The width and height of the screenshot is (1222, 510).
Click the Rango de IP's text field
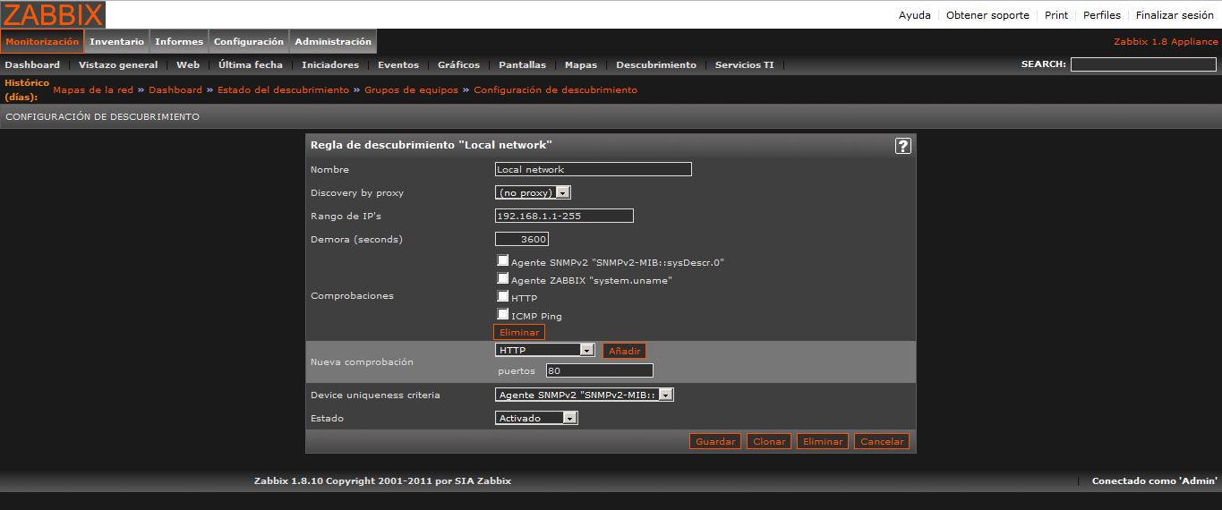click(564, 216)
